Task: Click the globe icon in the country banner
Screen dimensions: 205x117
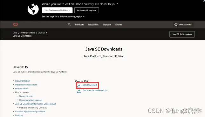Action: pos(33,9)
